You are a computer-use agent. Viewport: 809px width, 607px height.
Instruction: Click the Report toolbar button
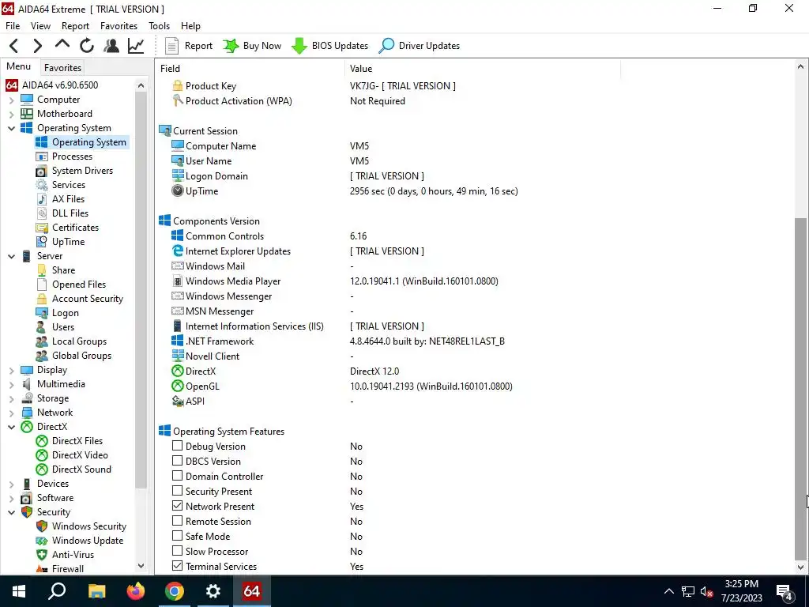[x=189, y=46]
